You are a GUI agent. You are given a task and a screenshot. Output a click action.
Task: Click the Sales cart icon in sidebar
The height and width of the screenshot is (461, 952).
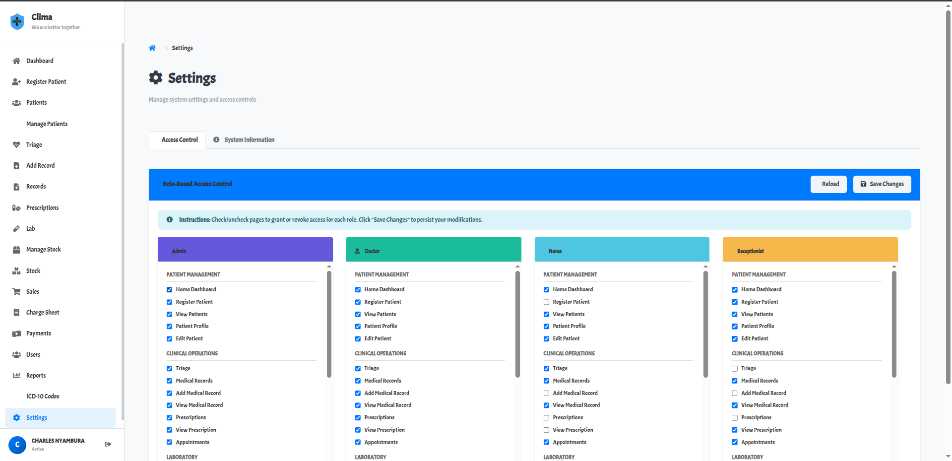(x=16, y=292)
